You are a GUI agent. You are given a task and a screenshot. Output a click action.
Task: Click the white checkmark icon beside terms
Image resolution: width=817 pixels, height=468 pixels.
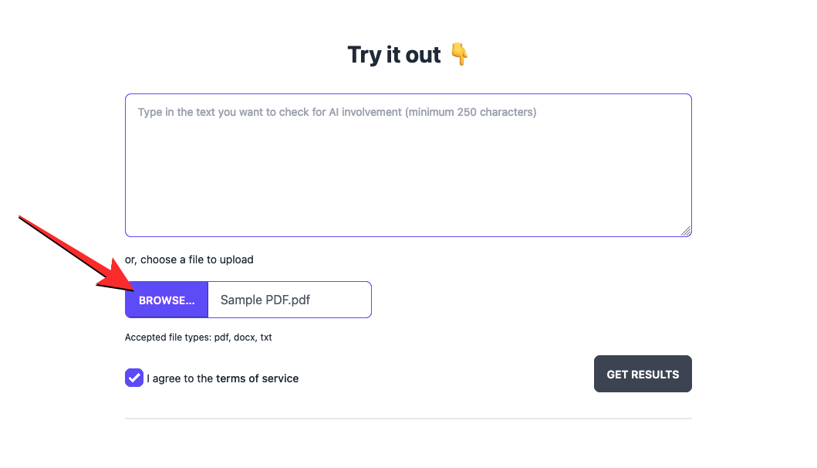(134, 378)
